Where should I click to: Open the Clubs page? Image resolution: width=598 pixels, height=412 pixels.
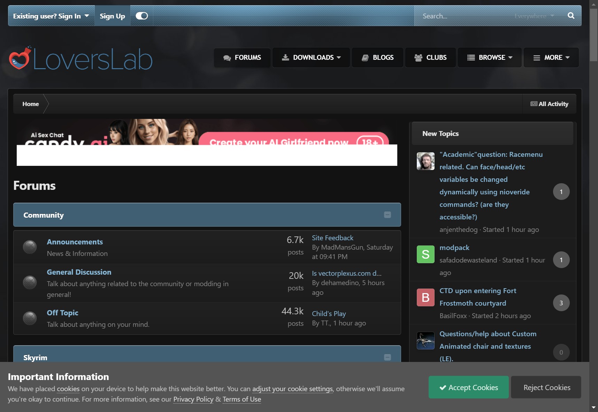430,58
